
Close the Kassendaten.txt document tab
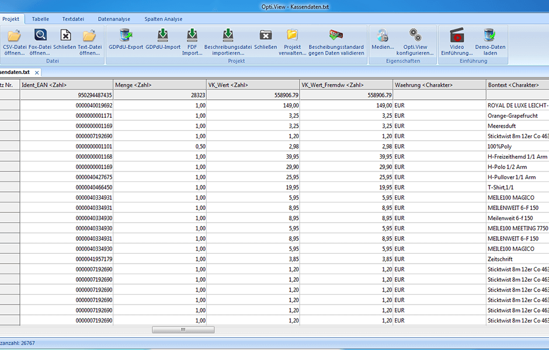(x=37, y=73)
